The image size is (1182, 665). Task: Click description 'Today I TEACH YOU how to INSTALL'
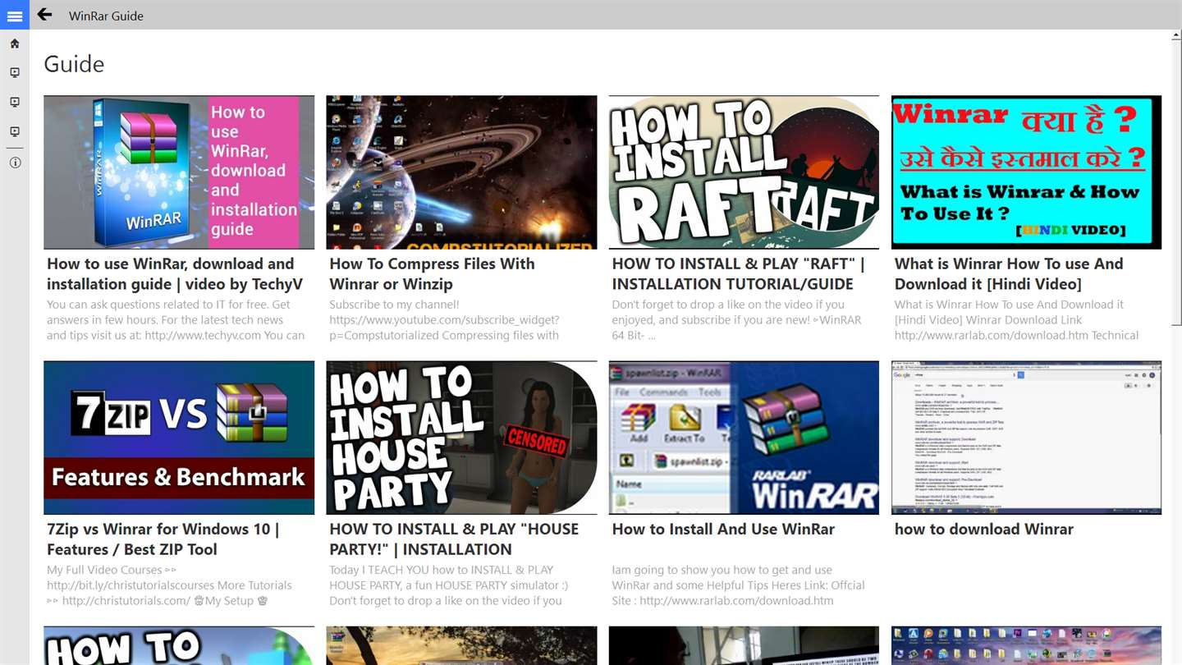point(448,585)
